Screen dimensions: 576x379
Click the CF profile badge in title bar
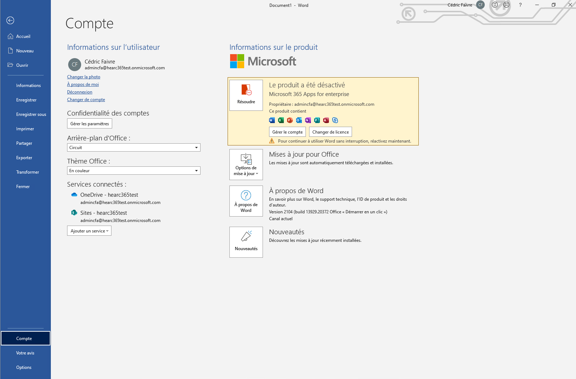coord(480,5)
